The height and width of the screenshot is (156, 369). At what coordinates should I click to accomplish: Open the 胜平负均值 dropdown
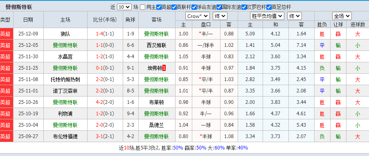pos(267,16)
